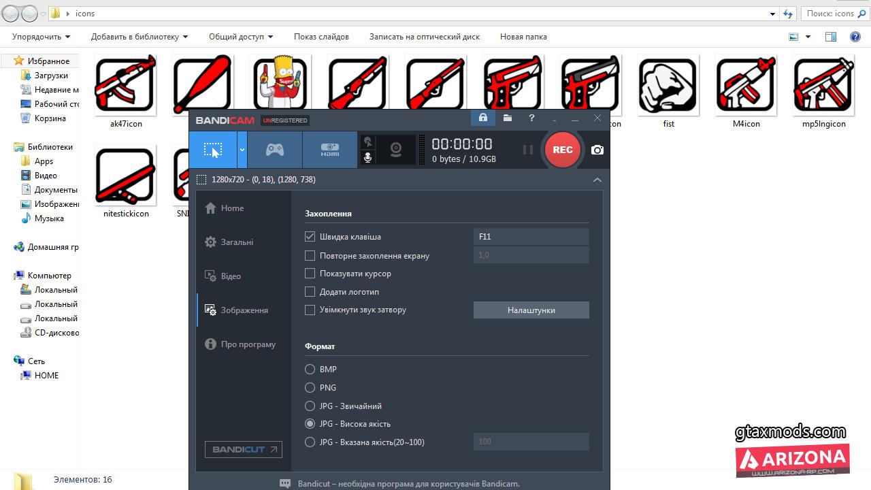Select HDMI device recording mode
This screenshot has width=871, height=490.
coord(329,150)
